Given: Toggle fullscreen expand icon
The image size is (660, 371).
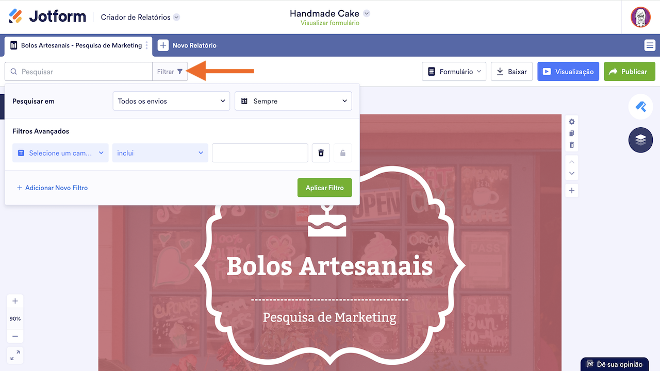Looking at the screenshot, I should tap(15, 356).
